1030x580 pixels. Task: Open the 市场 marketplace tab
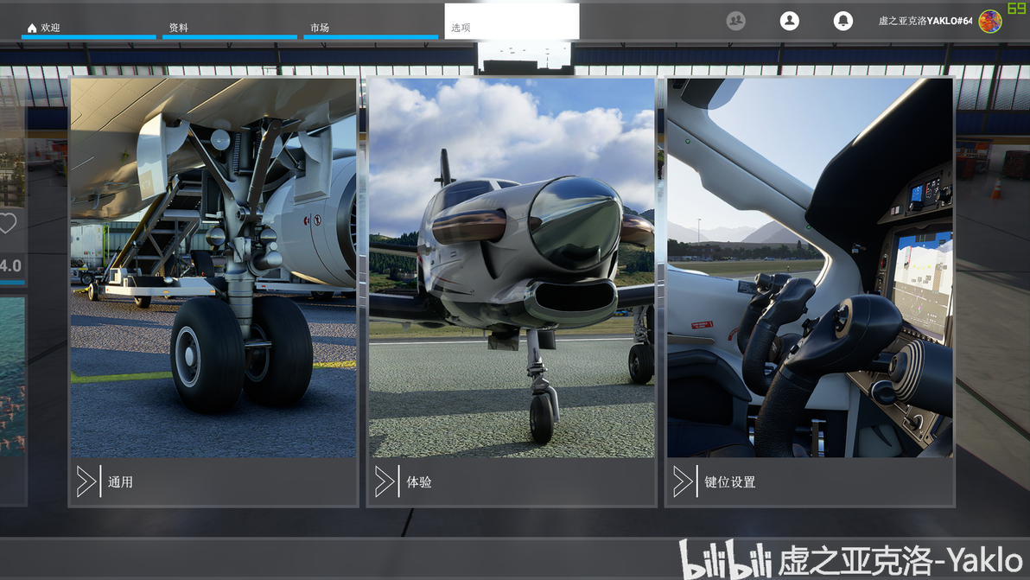coord(371,22)
